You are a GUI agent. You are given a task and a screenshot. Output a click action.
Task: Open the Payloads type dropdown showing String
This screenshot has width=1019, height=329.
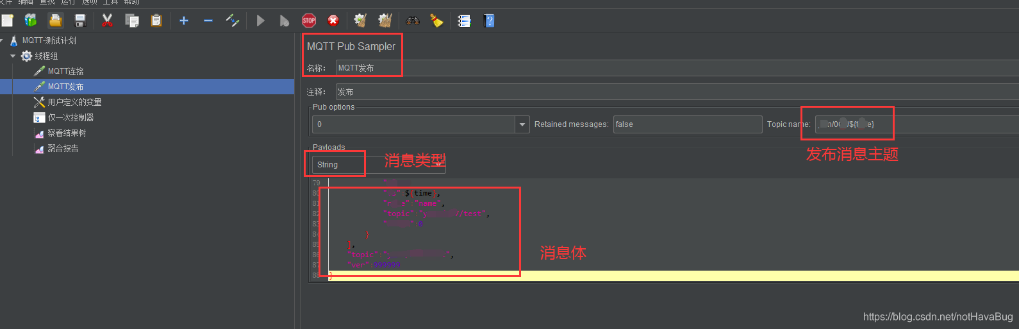pyautogui.click(x=379, y=165)
